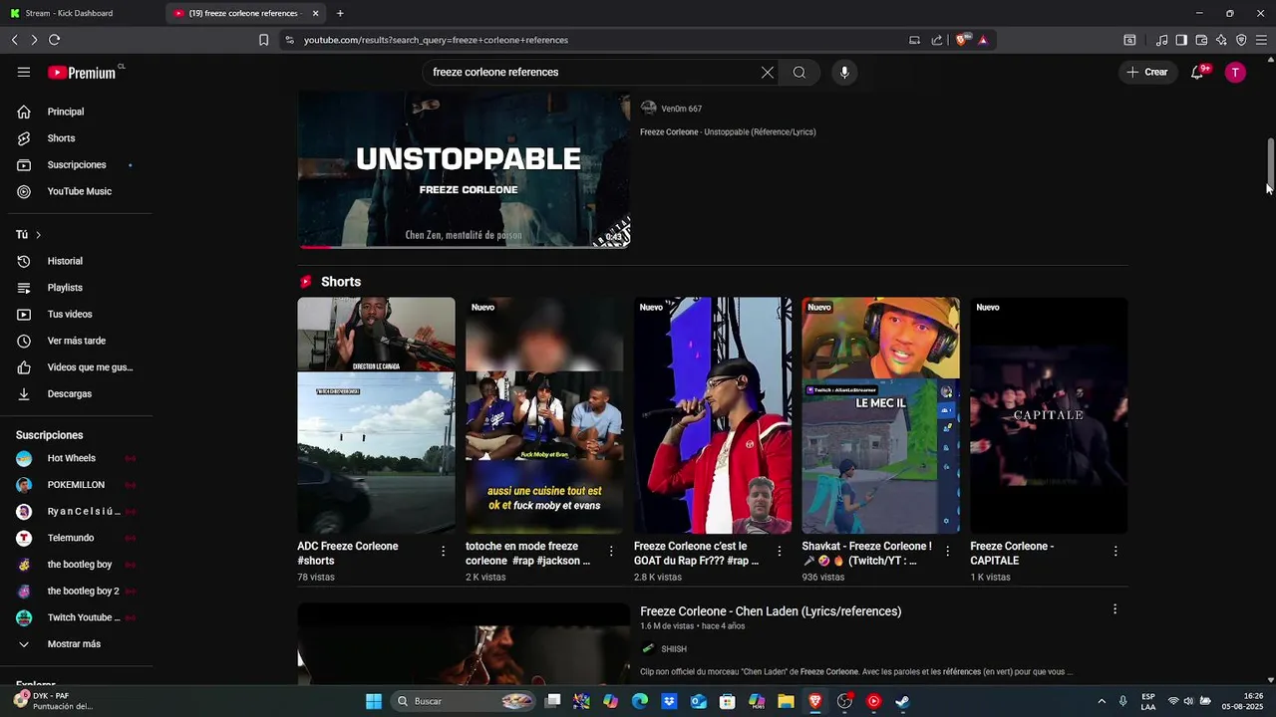
Task: Open the Brave VPN shield icon
Action: [x=1241, y=40]
